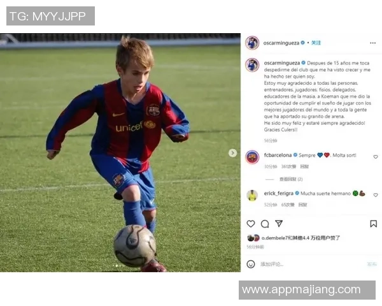Open oscarmingueza profile picture in header

point(252,43)
